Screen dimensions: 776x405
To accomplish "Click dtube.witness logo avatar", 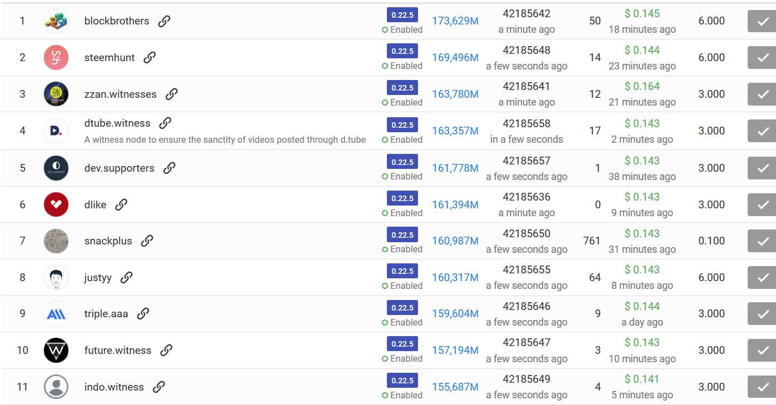I will [56, 131].
